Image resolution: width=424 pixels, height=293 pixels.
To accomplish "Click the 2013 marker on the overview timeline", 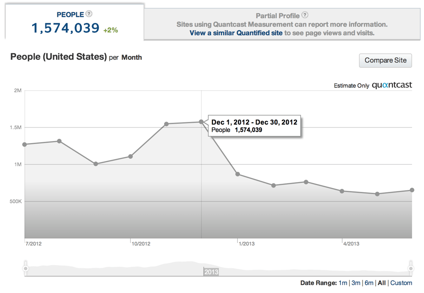I will point(211,272).
